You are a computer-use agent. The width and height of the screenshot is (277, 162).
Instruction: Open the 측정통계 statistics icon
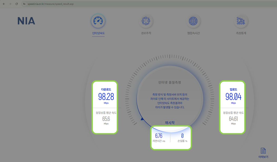(x=241, y=21)
